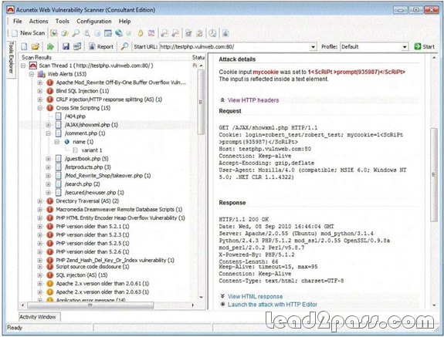Open the Blind SQL Injector database icon
The image size is (444, 337).
[97, 33]
